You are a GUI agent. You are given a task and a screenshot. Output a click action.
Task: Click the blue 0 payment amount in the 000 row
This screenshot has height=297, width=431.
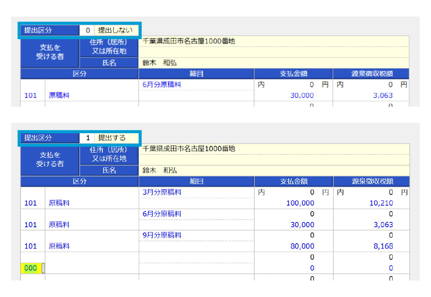coord(312,268)
